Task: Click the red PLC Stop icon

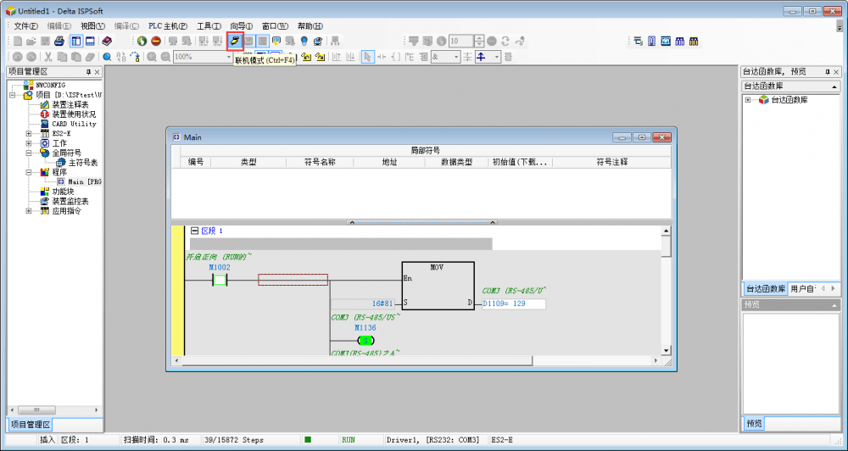Action: point(156,41)
